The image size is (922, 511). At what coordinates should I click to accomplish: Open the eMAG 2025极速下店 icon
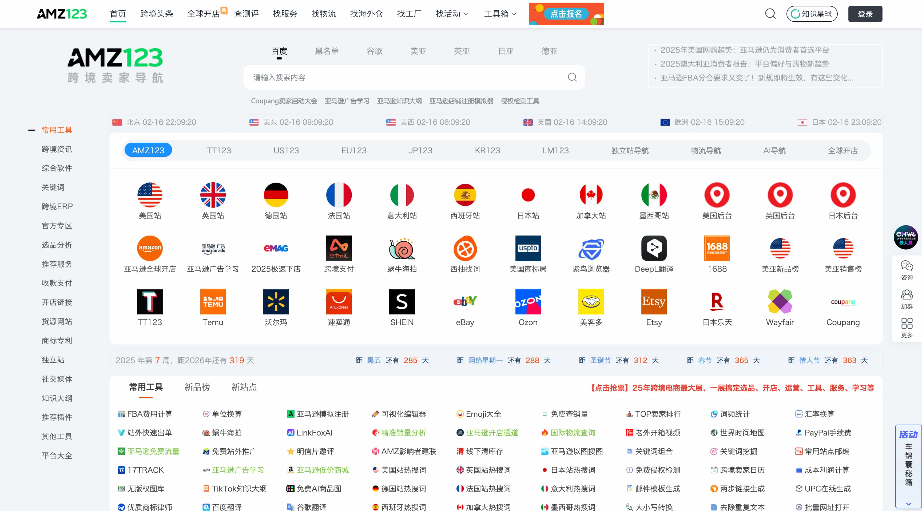pyautogui.click(x=276, y=248)
